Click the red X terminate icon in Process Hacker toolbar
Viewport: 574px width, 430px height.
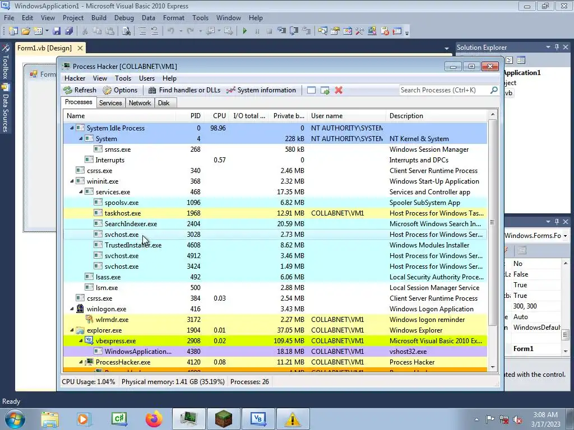(x=339, y=90)
